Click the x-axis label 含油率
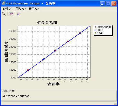The width and height of the screenshot is (118, 106). pos(54,84)
